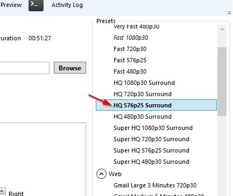233x196 pixels.
Task: Select the Super HQ 576p25 Surround preset
Action: (151, 150)
